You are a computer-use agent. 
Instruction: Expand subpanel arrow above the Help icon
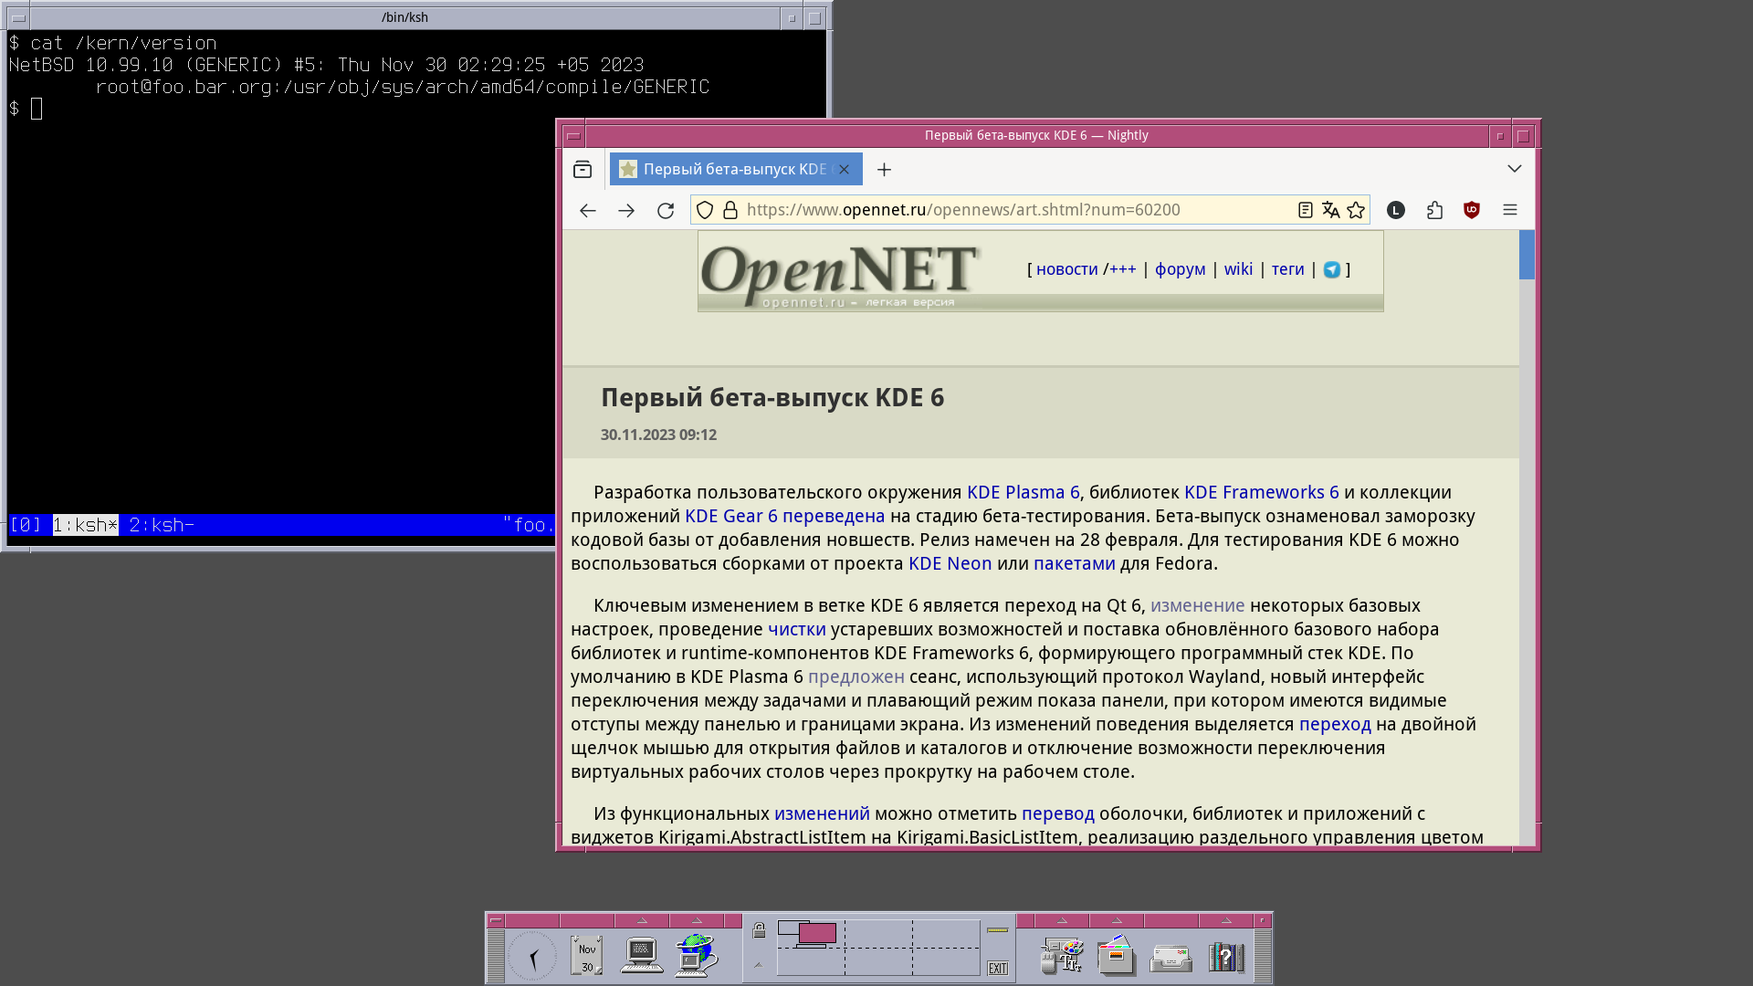1226,920
